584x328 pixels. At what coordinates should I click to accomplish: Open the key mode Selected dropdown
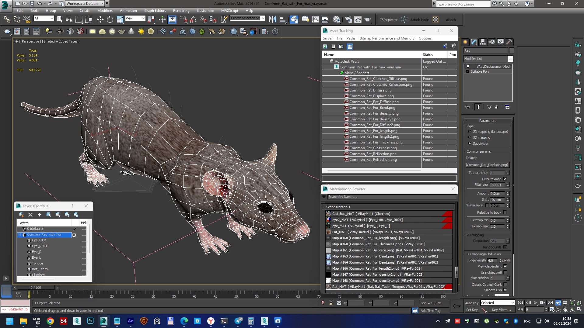[x=498, y=303]
